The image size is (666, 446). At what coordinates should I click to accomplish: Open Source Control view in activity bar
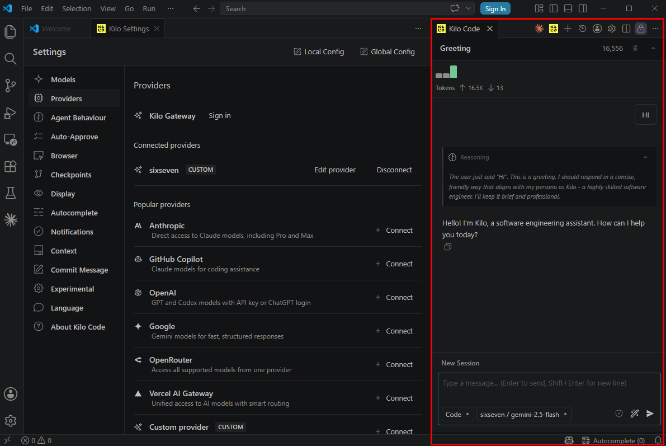click(x=10, y=86)
